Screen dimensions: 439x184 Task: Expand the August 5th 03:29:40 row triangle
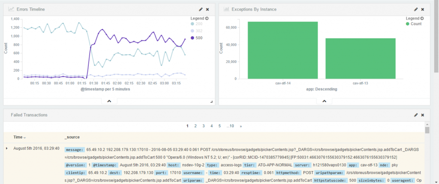(7, 148)
